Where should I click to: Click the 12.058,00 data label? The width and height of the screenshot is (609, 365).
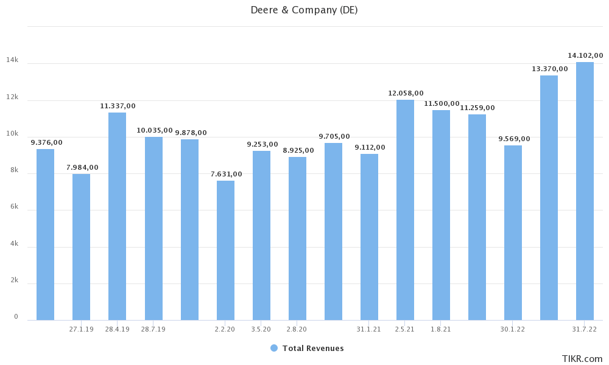(x=406, y=93)
